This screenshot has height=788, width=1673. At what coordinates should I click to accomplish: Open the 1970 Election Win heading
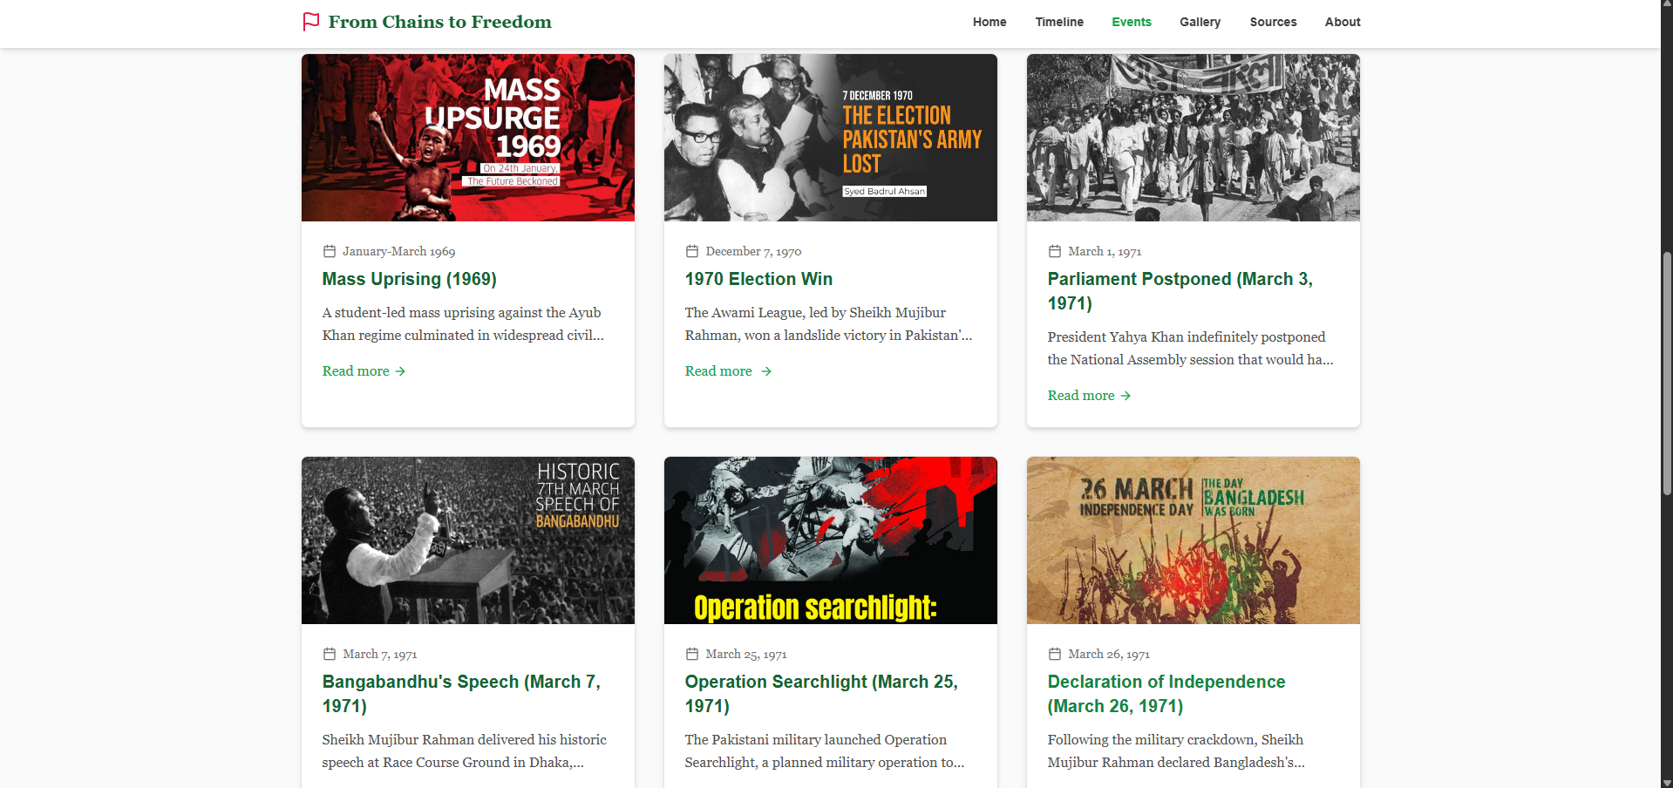(758, 279)
